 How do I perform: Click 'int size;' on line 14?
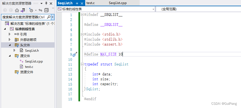point(101,79)
